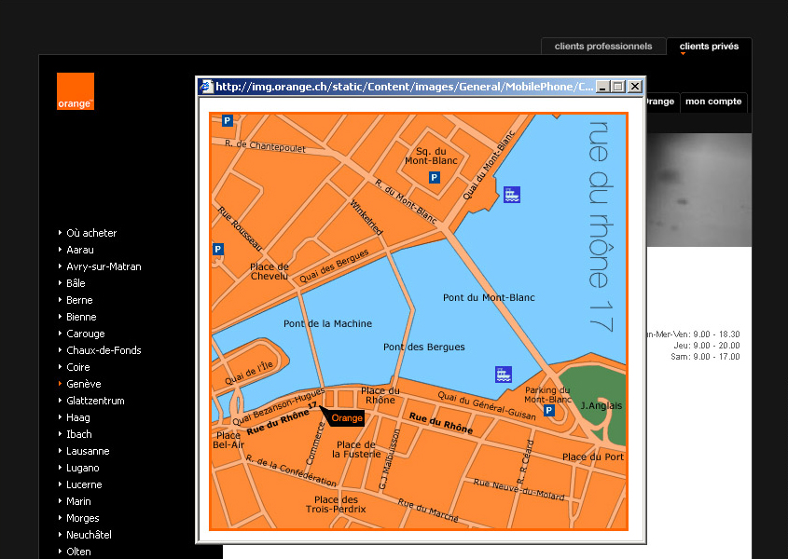Click the Pont de la Machine label

pyautogui.click(x=327, y=324)
